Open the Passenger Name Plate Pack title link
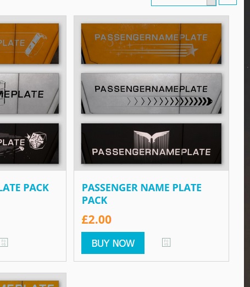Image resolution: width=250 pixels, height=287 pixels. [x=142, y=194]
